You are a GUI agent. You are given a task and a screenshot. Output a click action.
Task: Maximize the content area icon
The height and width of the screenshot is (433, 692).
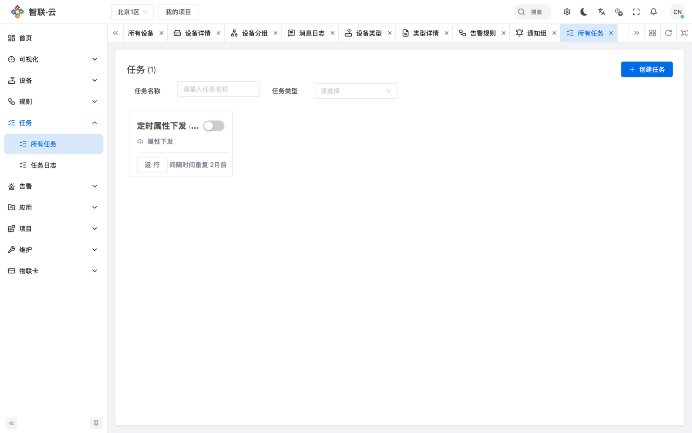684,33
